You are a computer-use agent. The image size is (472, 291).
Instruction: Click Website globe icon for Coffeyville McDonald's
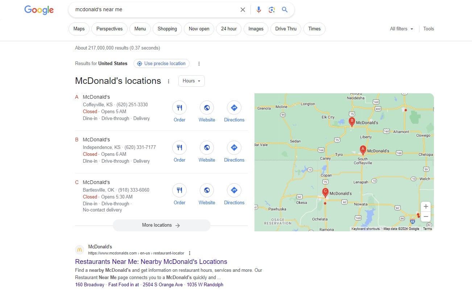click(207, 107)
